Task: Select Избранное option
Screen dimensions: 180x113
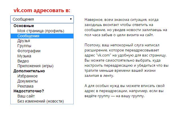Action: pos(42,76)
